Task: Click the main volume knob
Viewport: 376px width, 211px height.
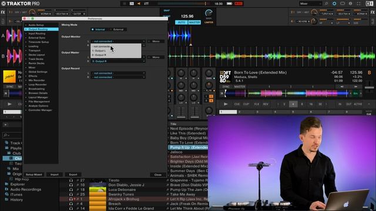Action: click(209, 13)
